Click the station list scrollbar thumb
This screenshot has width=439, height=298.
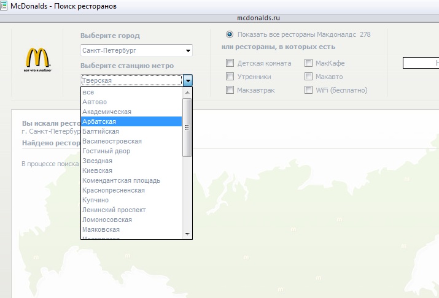187,128
